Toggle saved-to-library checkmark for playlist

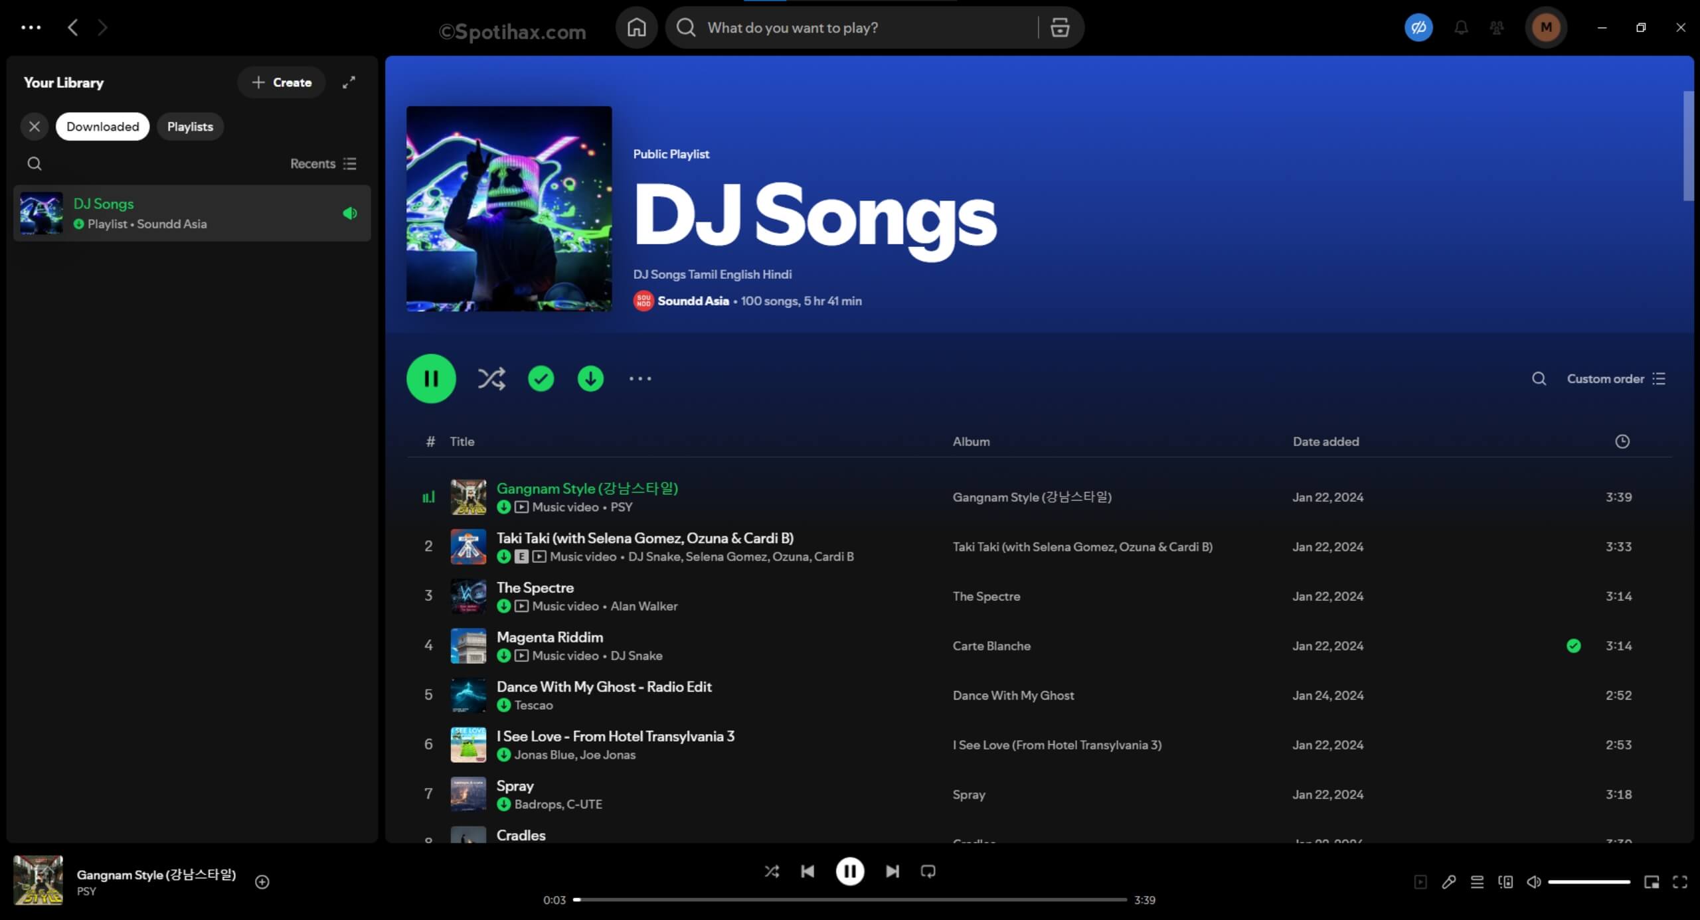click(x=541, y=378)
